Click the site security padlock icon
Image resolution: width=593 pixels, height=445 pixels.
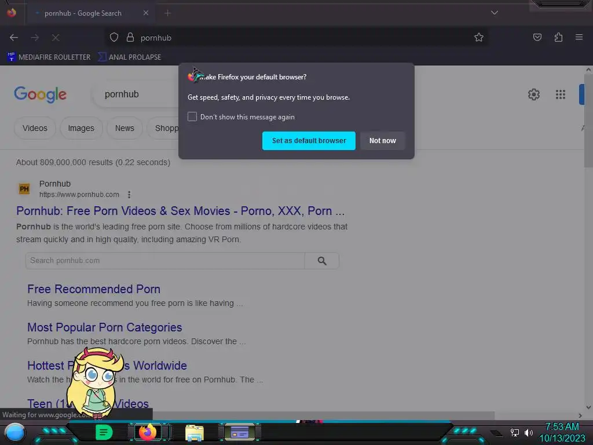tap(130, 38)
